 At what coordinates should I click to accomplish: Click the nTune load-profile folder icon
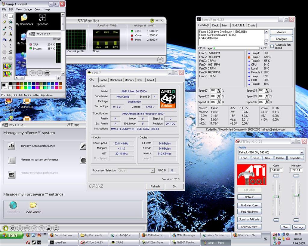point(49,228)
